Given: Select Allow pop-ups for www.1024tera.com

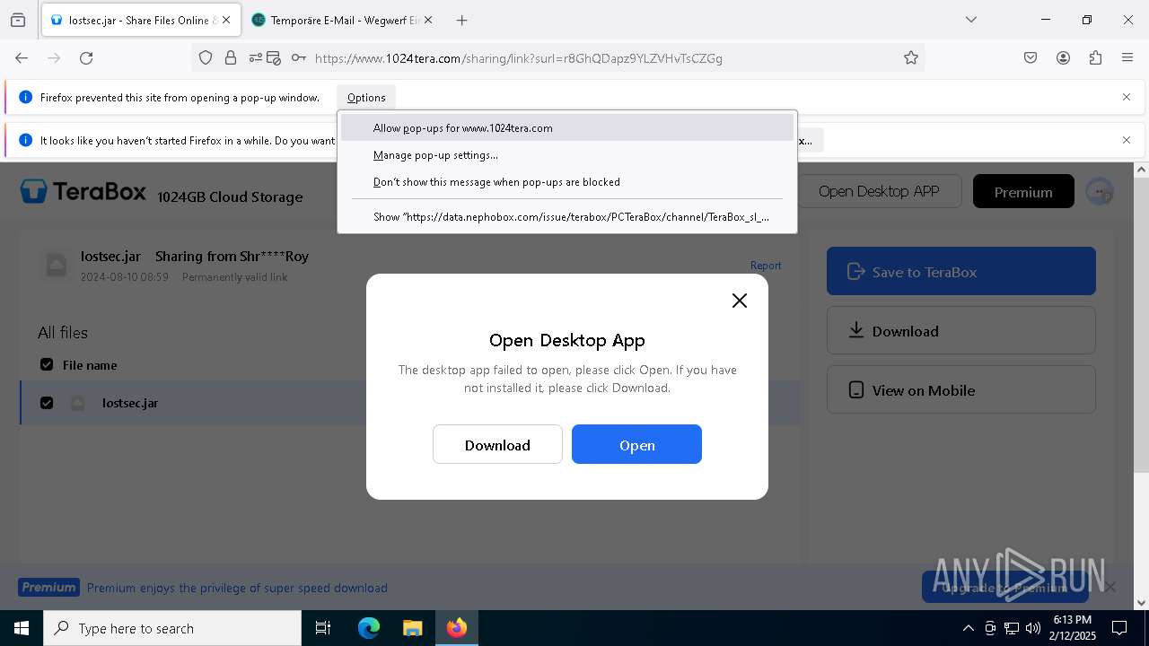Looking at the screenshot, I should (567, 127).
